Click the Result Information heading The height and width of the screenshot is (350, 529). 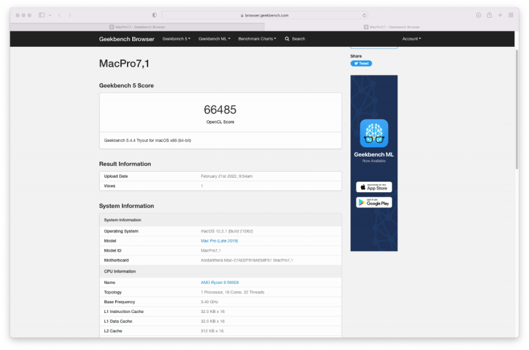125,164
